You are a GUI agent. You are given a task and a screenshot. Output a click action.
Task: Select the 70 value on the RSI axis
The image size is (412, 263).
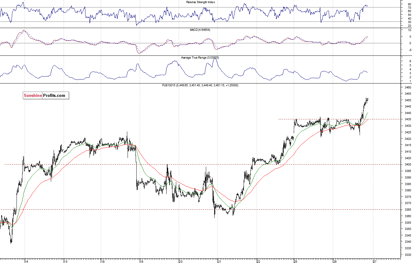(409, 7)
